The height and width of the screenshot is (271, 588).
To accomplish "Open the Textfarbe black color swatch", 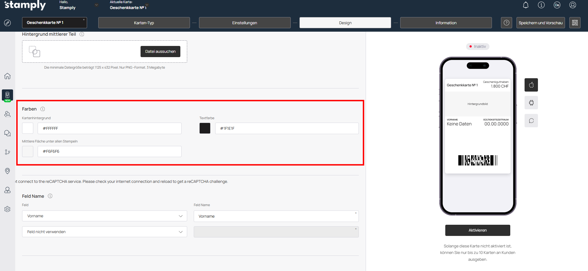I will click(x=205, y=128).
